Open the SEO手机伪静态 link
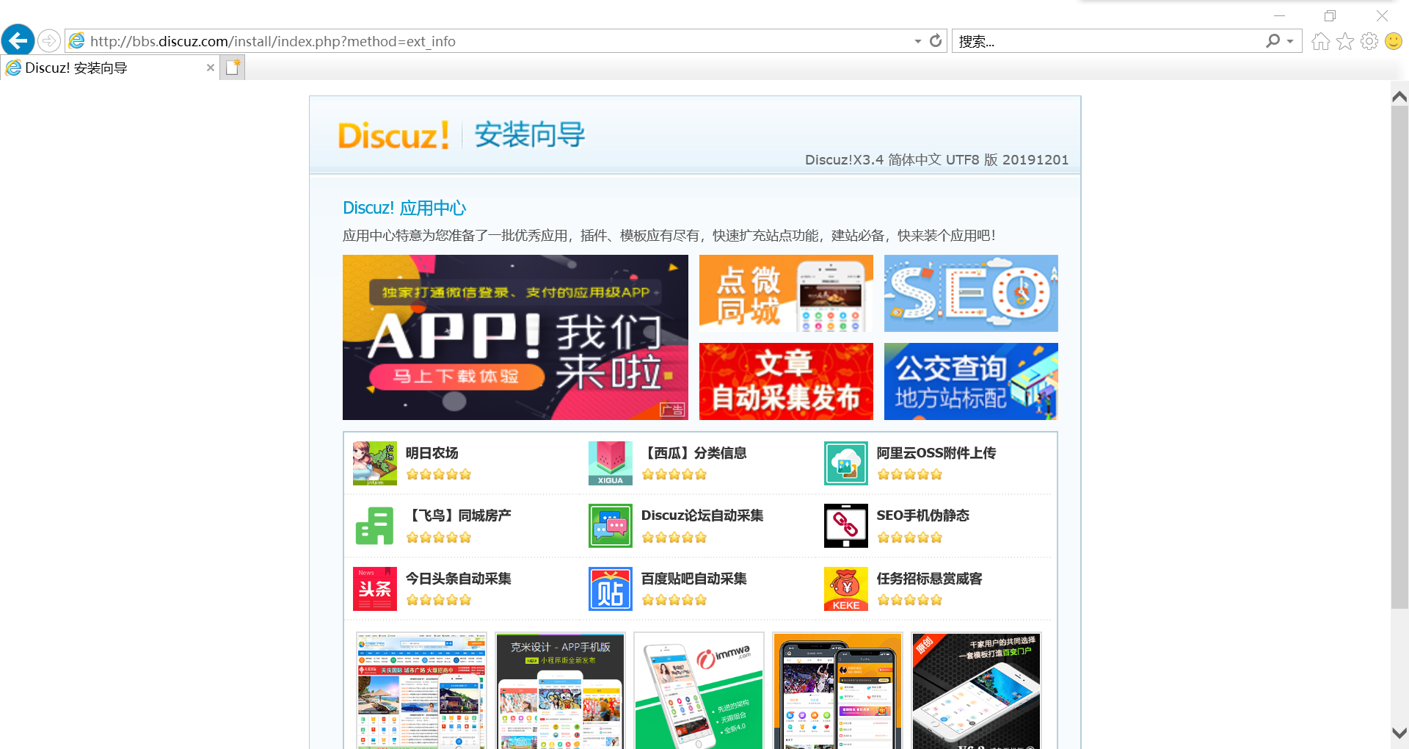 coord(923,515)
